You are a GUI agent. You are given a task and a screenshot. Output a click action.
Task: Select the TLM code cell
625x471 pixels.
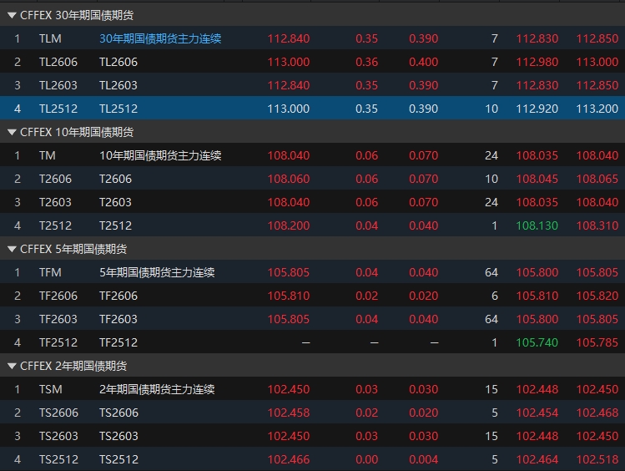[x=50, y=38]
